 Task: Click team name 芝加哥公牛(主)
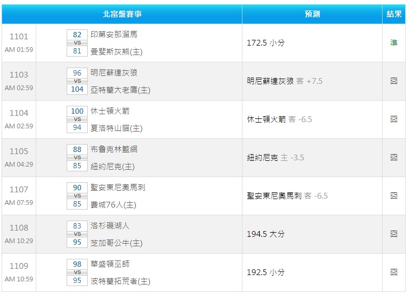pyautogui.click(x=117, y=243)
